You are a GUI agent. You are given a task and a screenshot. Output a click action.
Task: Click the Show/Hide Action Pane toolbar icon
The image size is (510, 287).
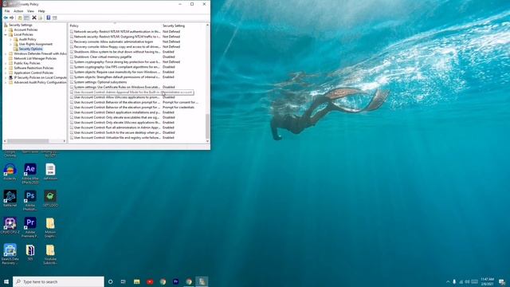click(55, 18)
